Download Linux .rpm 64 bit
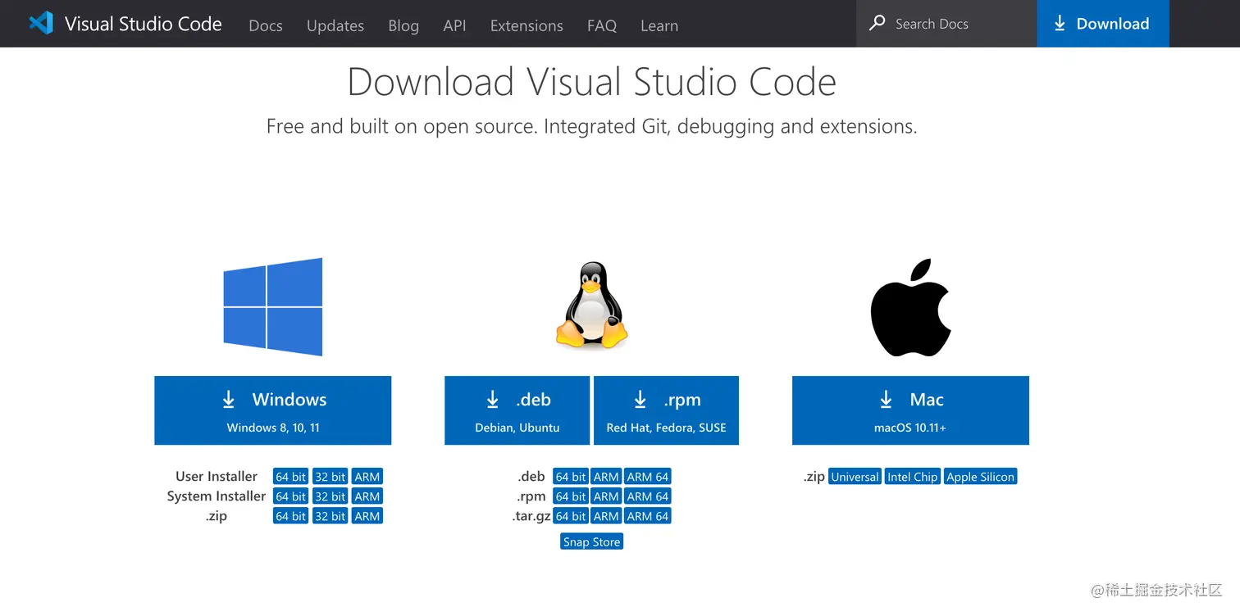 (x=571, y=496)
